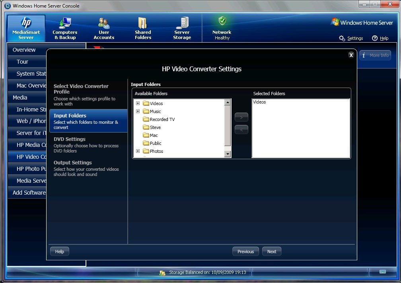
Task: Open Tour in the left sidebar
Action: pos(27,62)
